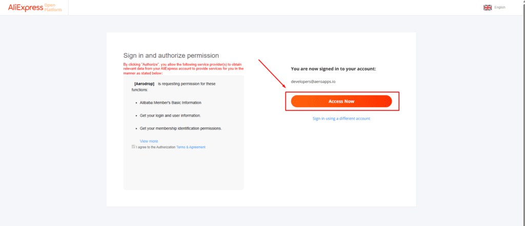The height and width of the screenshot is (226, 525).
Task: Click the Sign in and authorize permission heading
Action: [171, 55]
